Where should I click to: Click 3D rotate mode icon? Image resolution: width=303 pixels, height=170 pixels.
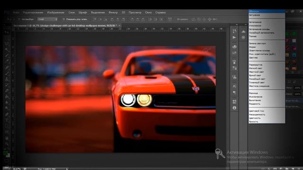[194, 19]
